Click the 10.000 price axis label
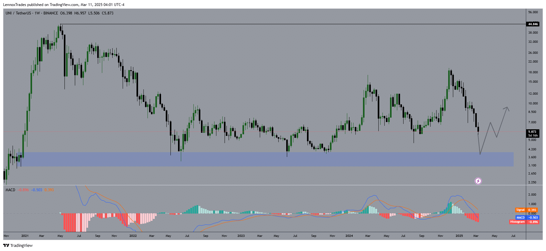This screenshot has height=251, width=546. (x=533, y=103)
